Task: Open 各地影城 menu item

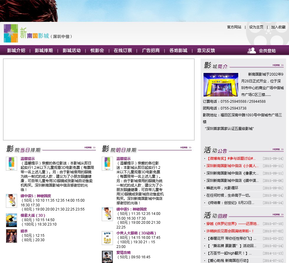Action: (x=178, y=50)
